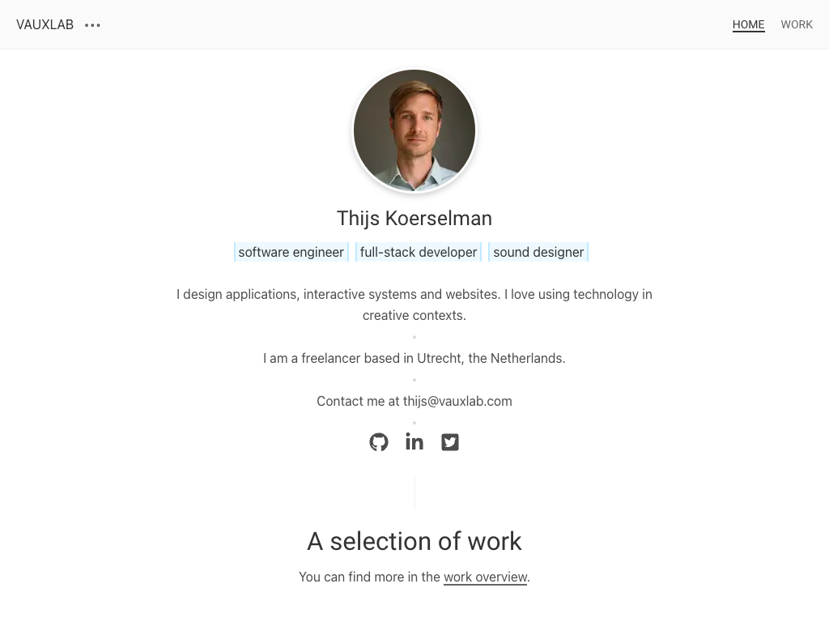Open Thijs's GitHub profile icon
This screenshot has height=622, width=829.
379,442
